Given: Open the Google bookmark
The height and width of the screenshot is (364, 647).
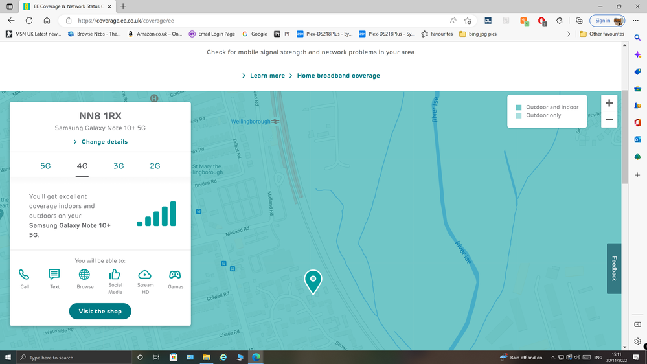Looking at the screenshot, I should click(x=255, y=34).
